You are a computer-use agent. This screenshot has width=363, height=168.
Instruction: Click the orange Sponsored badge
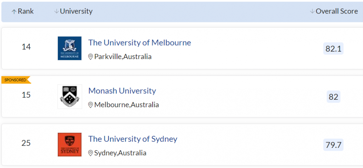(x=15, y=80)
